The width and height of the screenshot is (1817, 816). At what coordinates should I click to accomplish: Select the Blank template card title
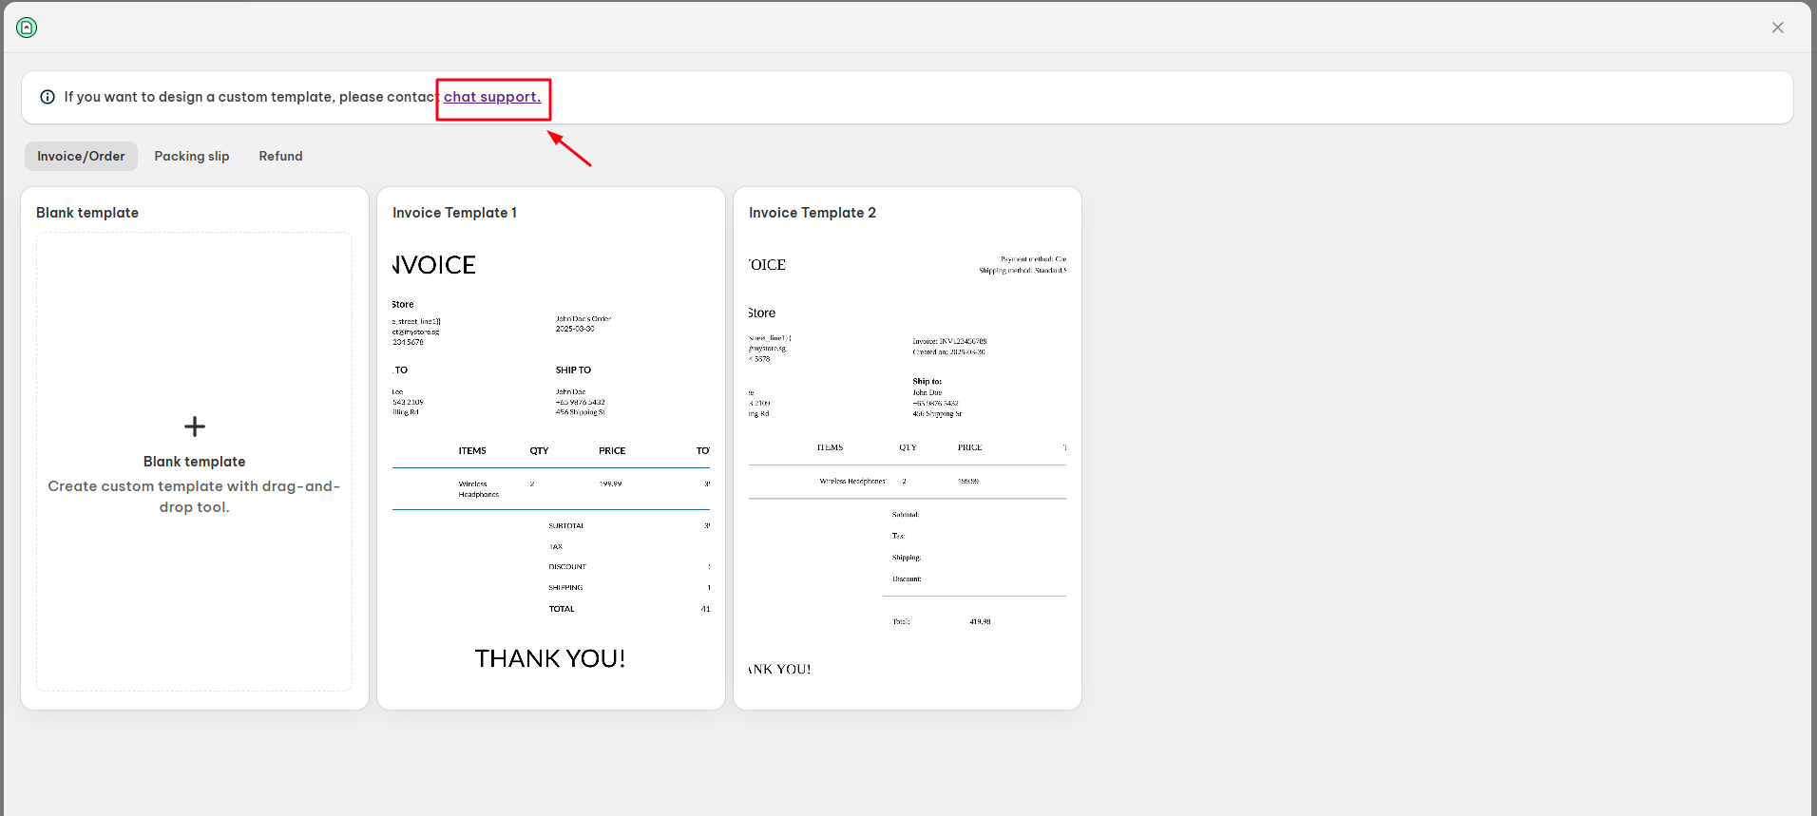click(87, 213)
